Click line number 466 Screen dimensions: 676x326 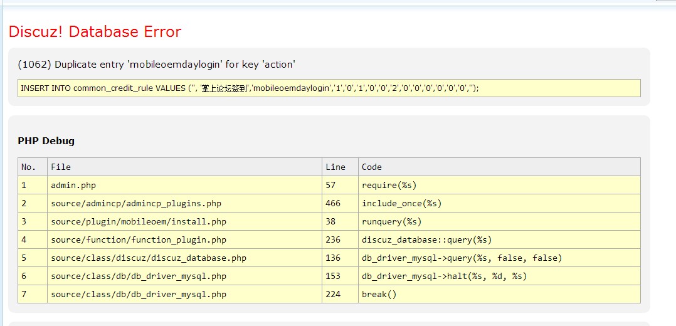pyautogui.click(x=340, y=203)
